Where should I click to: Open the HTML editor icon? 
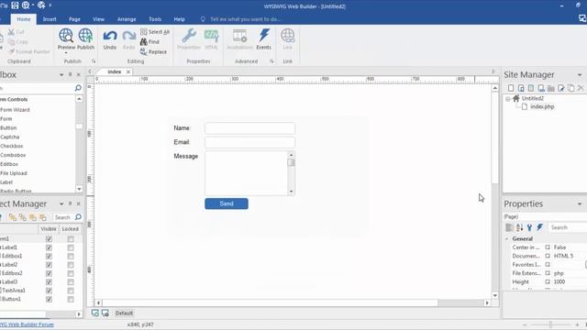(212, 36)
